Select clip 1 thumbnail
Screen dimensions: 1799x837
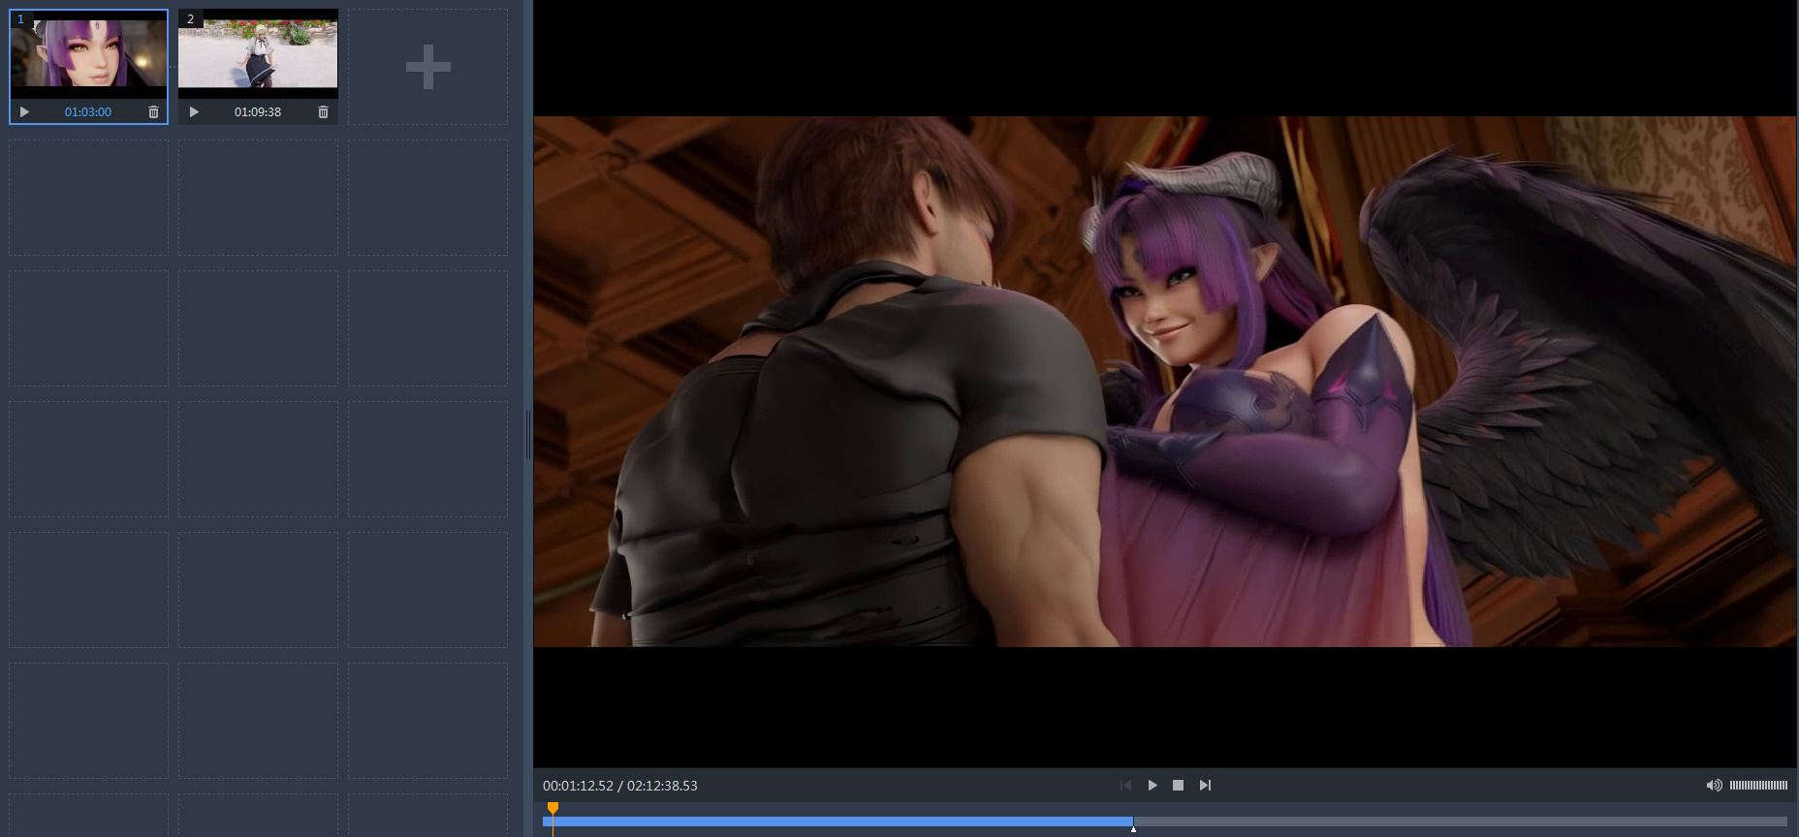[x=88, y=54]
